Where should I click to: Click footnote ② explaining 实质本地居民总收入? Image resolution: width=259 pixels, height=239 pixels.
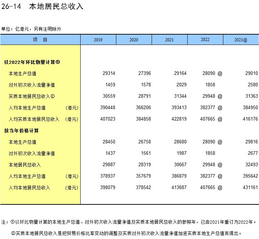[126, 233]
